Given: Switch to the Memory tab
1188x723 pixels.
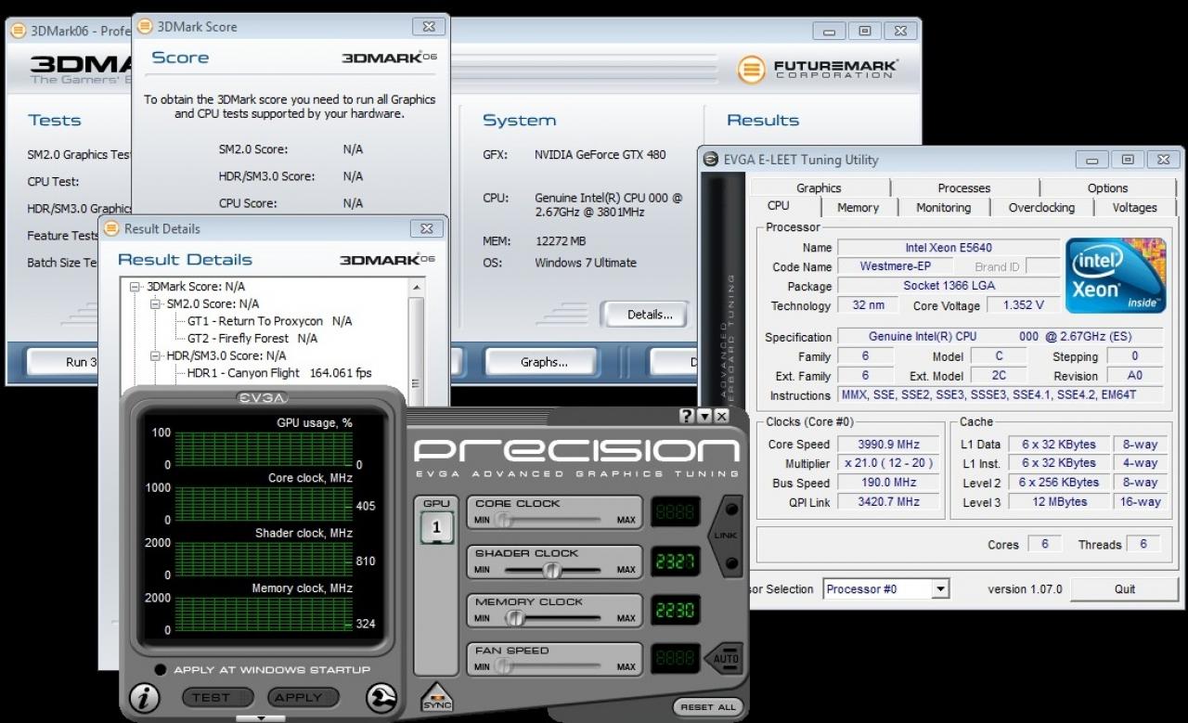Looking at the screenshot, I should (x=858, y=208).
